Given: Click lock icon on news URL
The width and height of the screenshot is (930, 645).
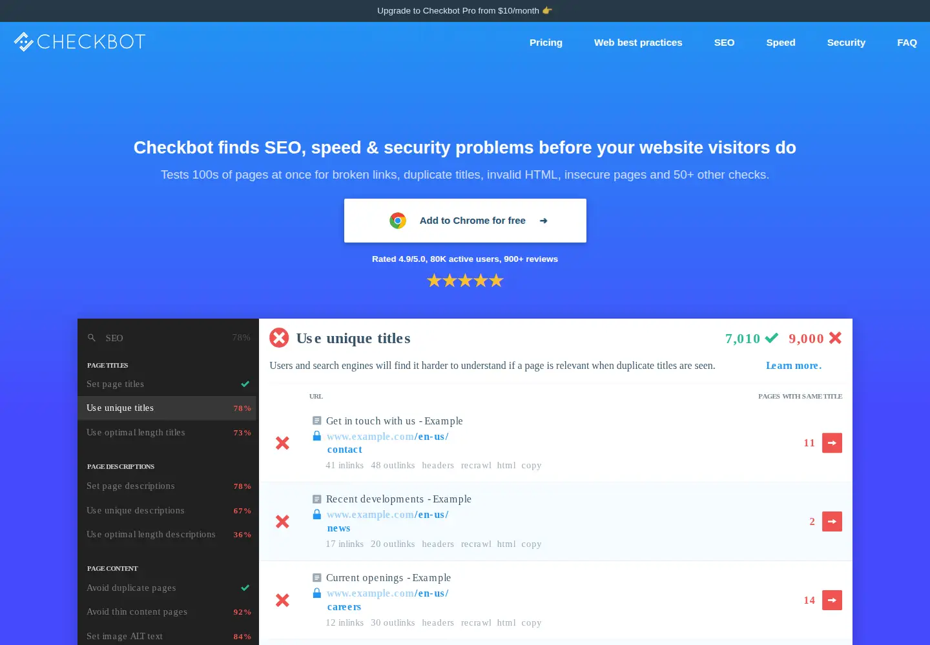Looking at the screenshot, I should [317, 514].
